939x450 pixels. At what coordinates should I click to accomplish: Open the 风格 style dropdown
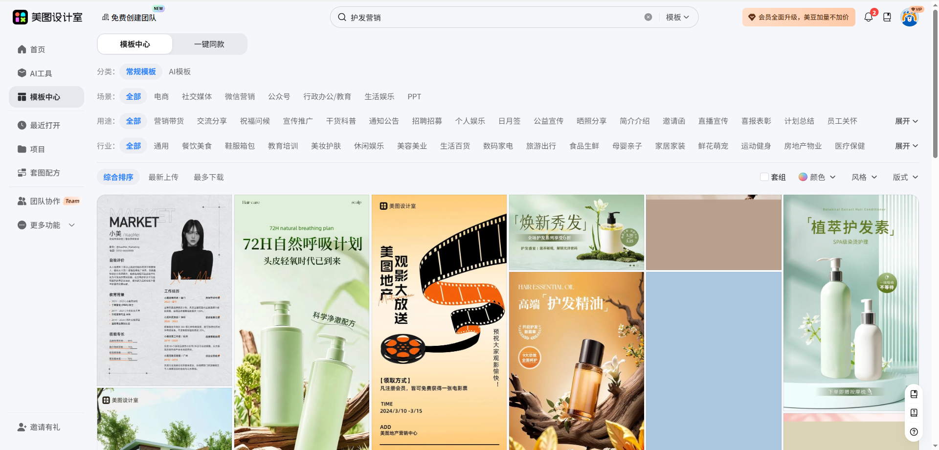pos(864,177)
